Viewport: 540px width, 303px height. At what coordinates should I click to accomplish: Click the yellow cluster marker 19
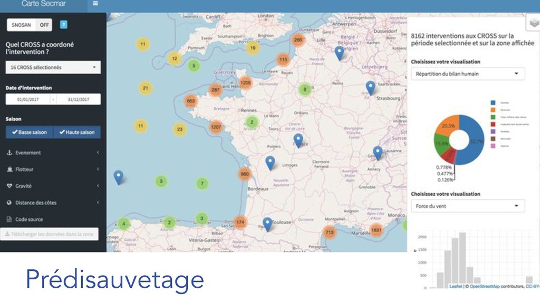(253, 48)
